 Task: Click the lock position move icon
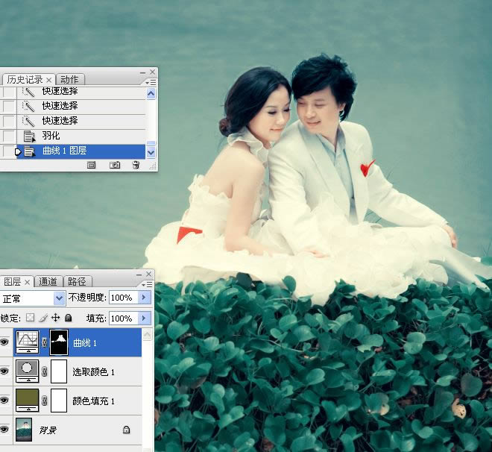(55, 318)
